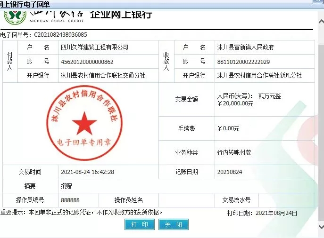Click payer name 四川久祥建筑工程有限公司

coord(94,48)
